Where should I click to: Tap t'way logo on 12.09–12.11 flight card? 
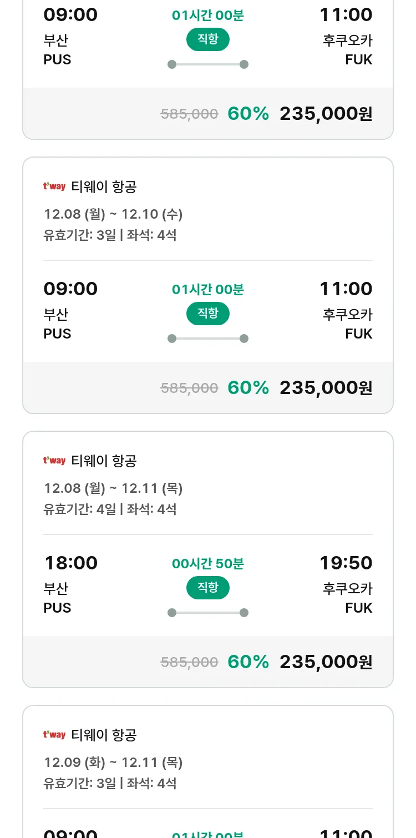[x=54, y=735]
